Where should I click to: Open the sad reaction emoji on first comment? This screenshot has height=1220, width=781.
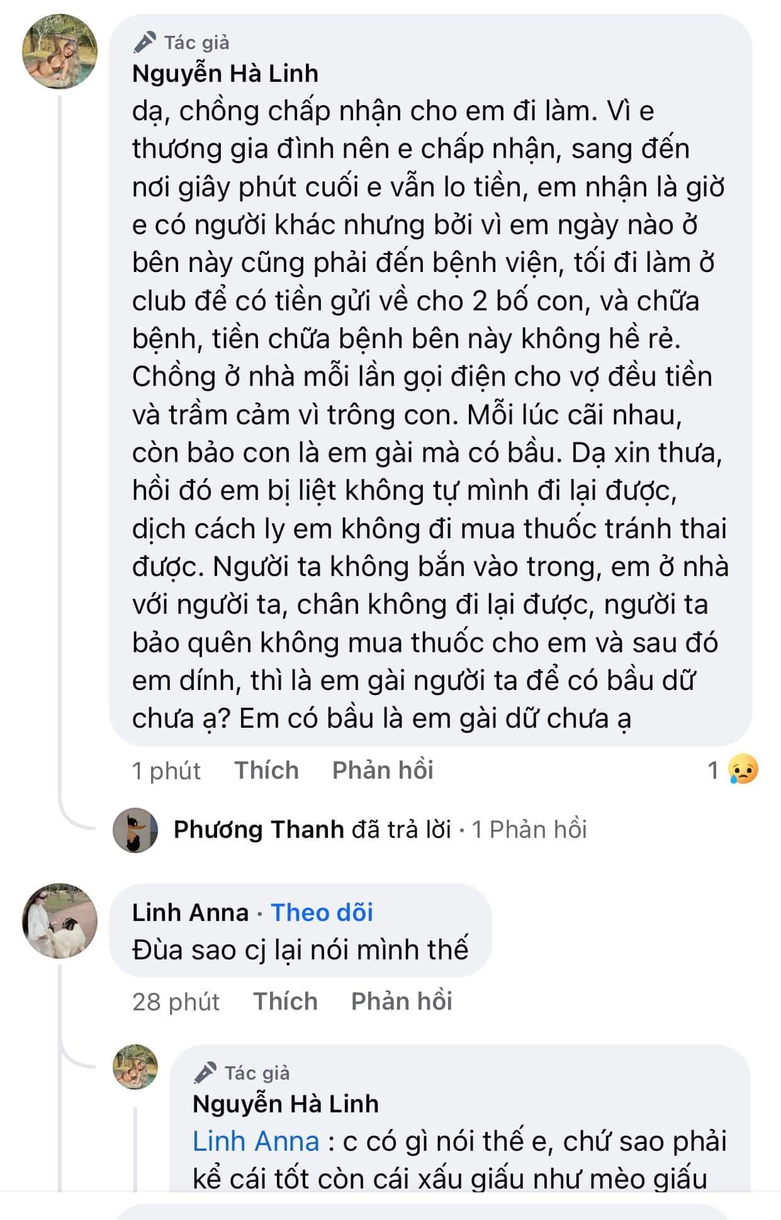[x=743, y=769]
